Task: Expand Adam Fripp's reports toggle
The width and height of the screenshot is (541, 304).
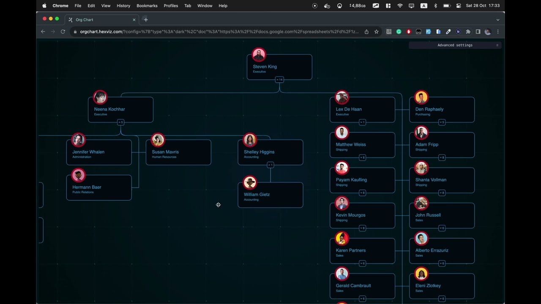Action: tap(442, 157)
